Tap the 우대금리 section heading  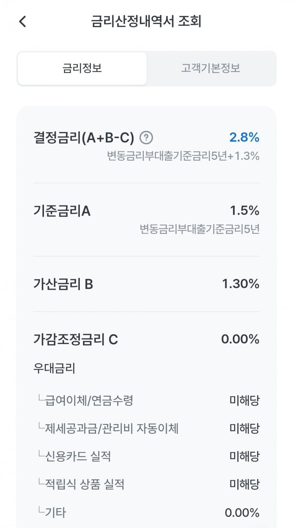[x=54, y=368]
